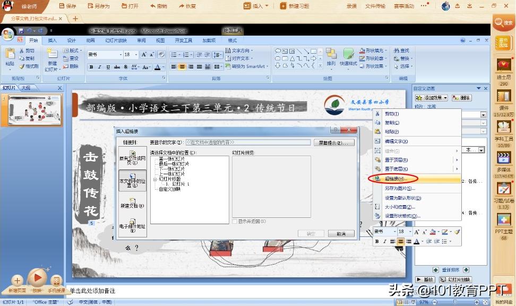Click the Cut (剪切) ribbon button

click(27, 50)
